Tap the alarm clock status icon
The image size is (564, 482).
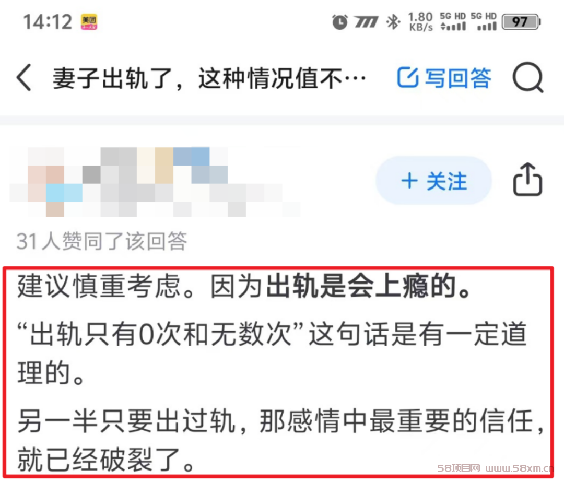pos(339,22)
